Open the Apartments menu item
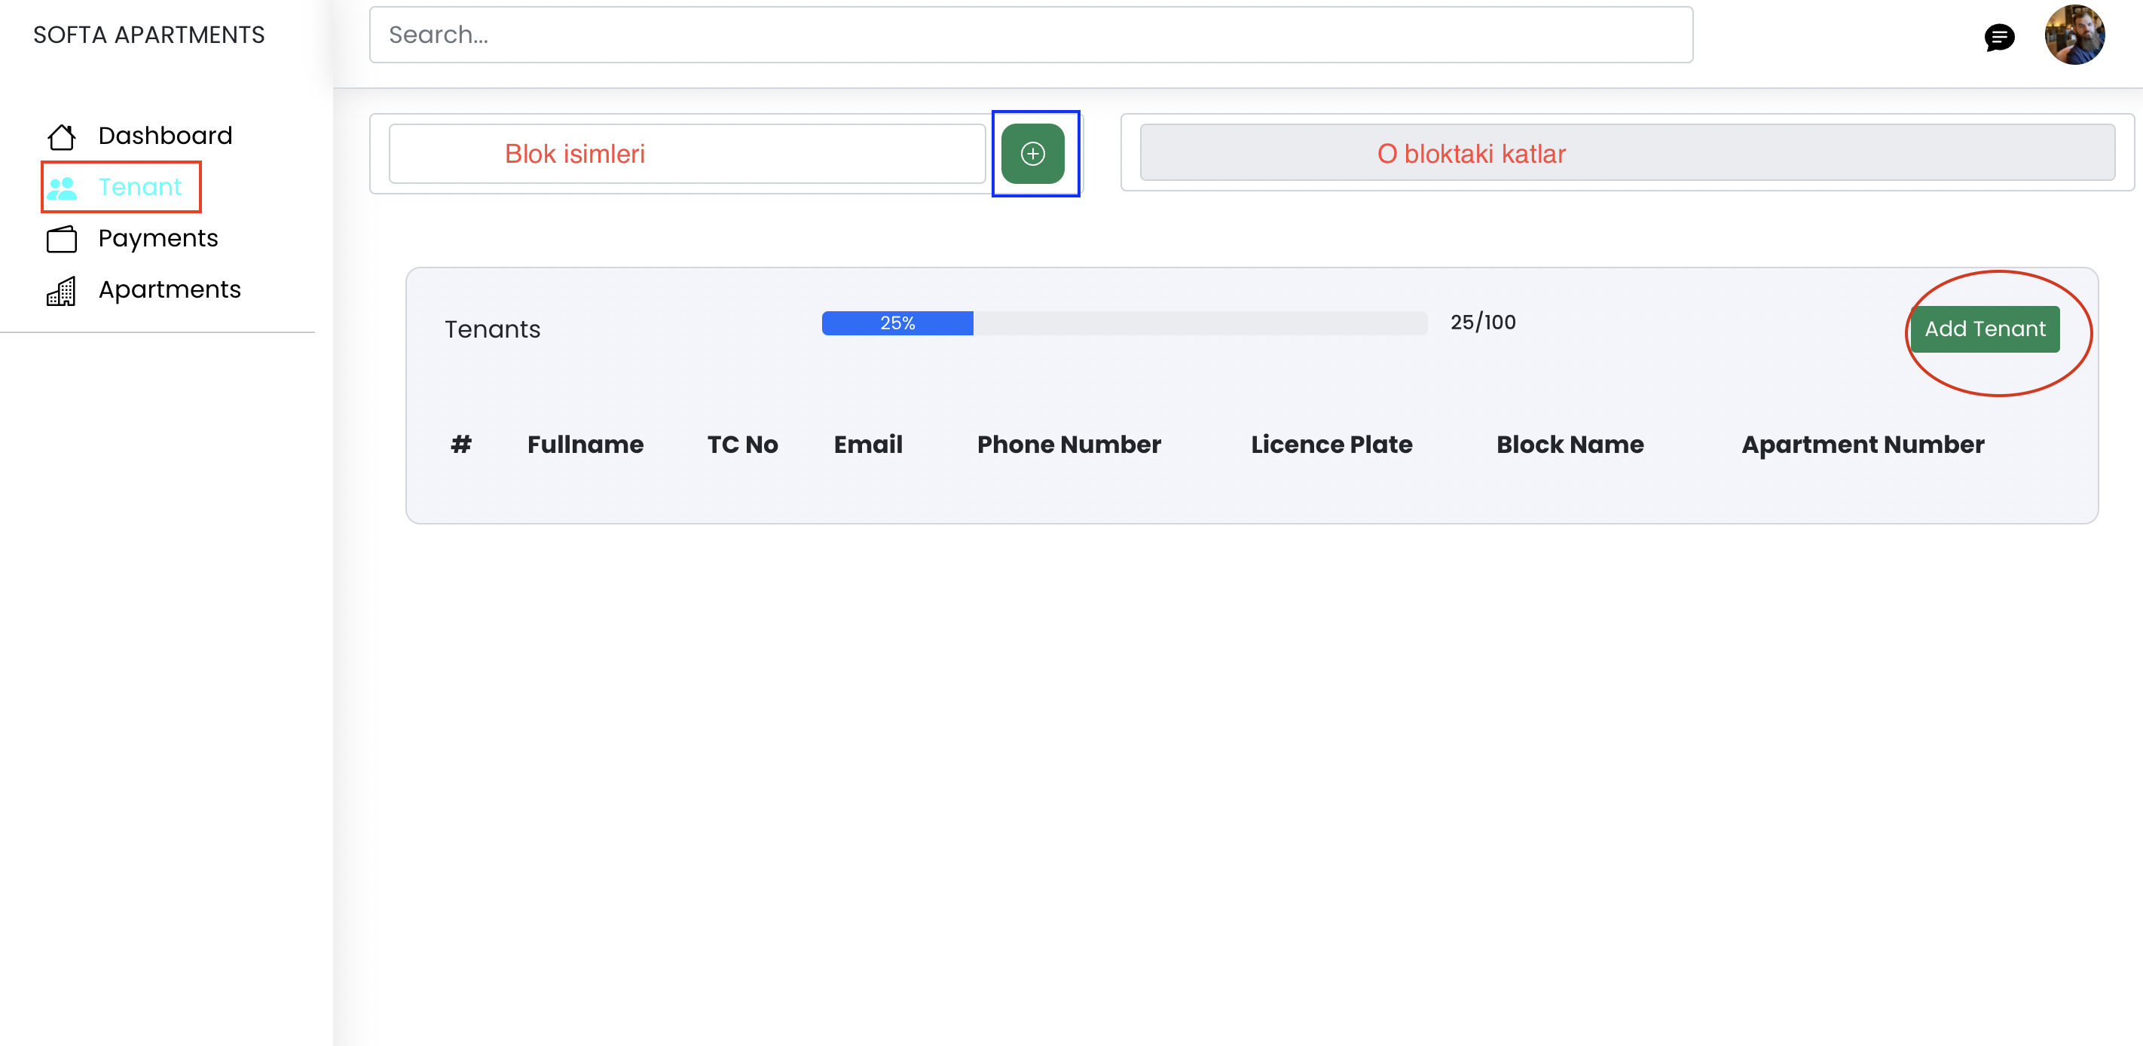The image size is (2143, 1046). (x=170, y=289)
